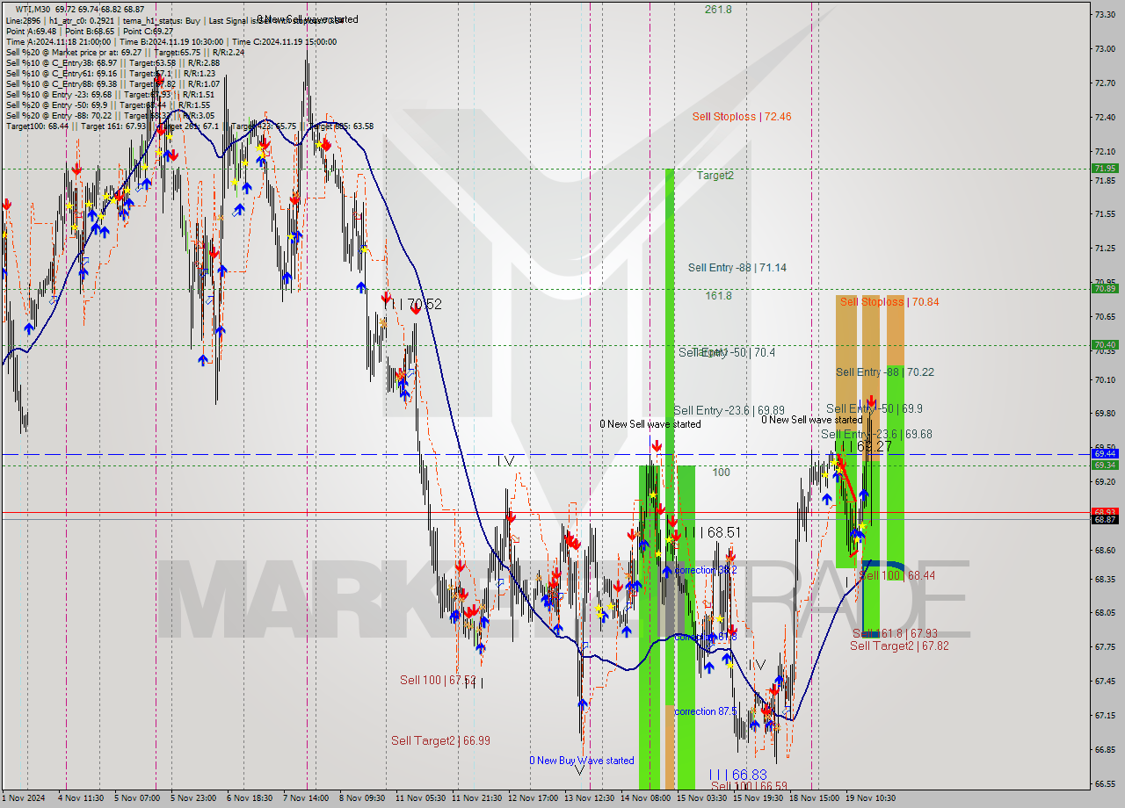
Task: Click the '1 Nov 2024' time axis label
Action: tap(24, 798)
